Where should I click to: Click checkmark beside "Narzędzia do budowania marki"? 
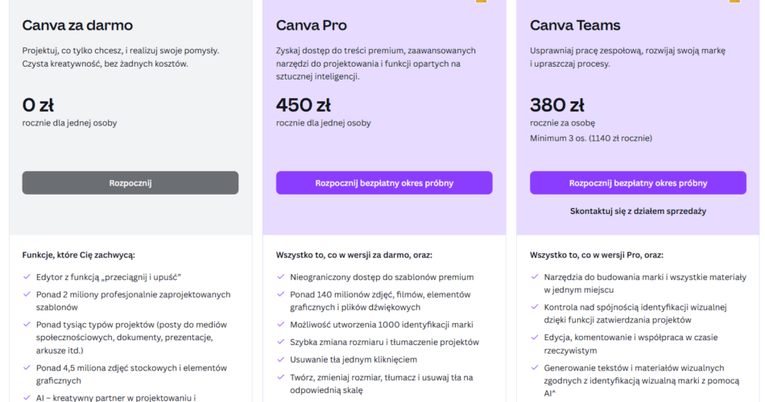pos(534,277)
